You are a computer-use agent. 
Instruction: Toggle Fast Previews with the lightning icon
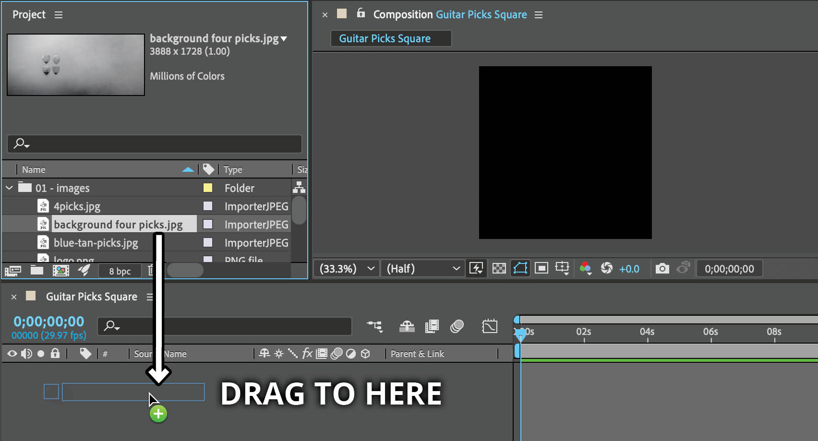click(476, 268)
